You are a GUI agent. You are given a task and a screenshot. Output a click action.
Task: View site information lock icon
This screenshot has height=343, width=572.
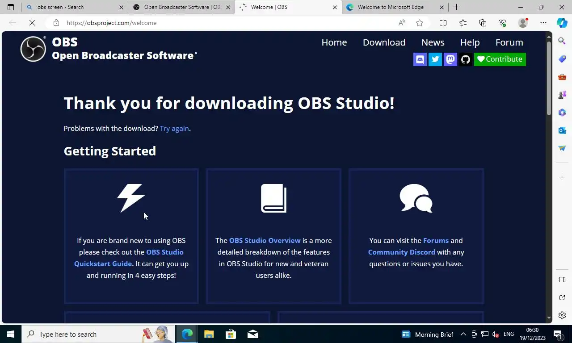pyautogui.click(x=56, y=23)
